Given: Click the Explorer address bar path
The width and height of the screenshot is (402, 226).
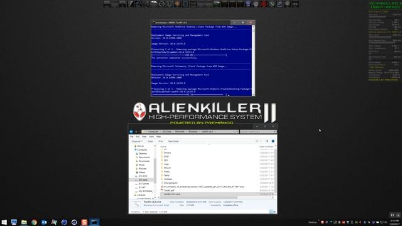Looking at the screenshot, I should [x=190, y=132].
